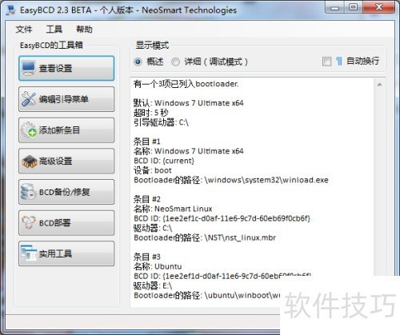
Task: Open BCD备份/修复 section
Action: click(x=66, y=192)
